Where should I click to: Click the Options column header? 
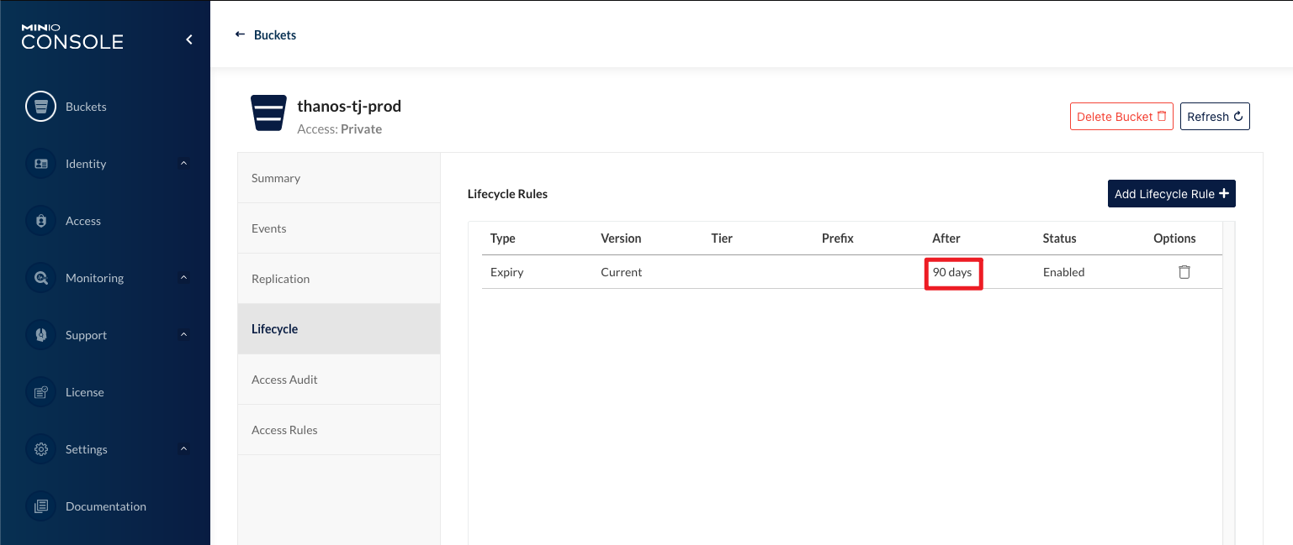[1174, 238]
